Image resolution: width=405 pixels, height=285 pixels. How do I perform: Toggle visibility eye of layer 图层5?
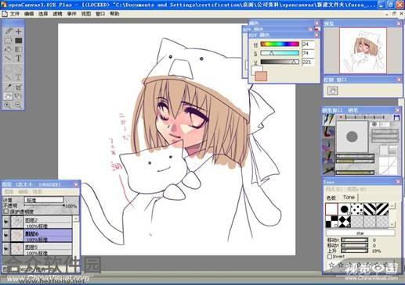click(x=6, y=248)
